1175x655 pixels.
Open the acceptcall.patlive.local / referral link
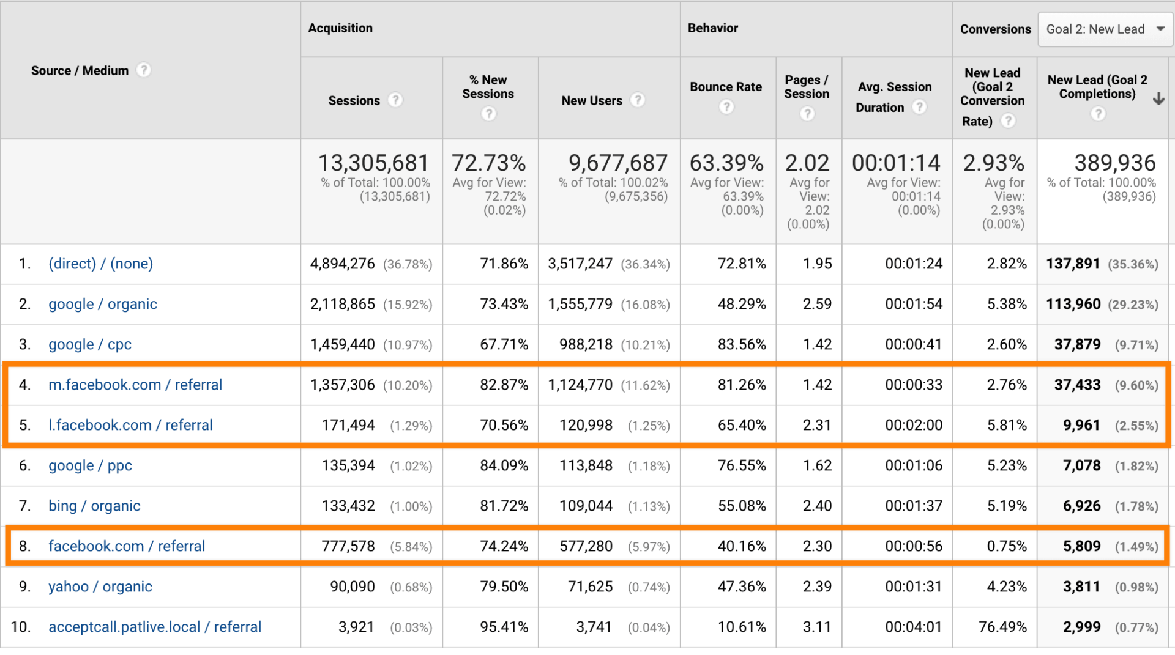pos(155,627)
